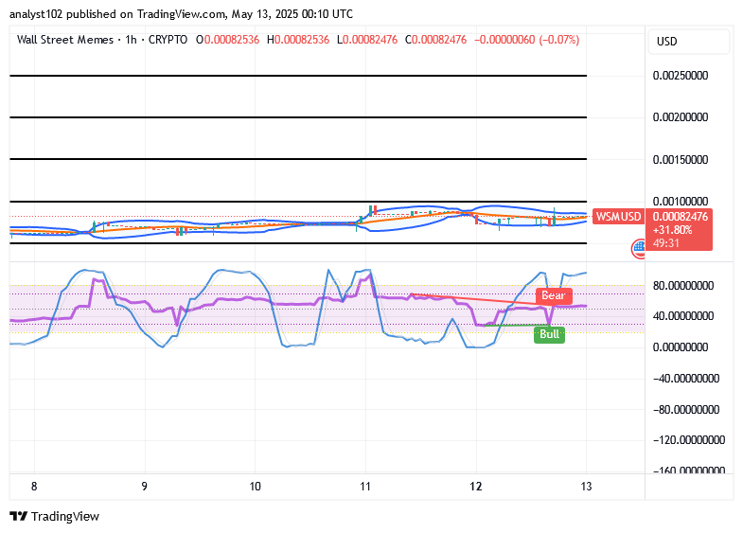Click the 0.00100000 price axis label
743x533 pixels.
point(681,202)
